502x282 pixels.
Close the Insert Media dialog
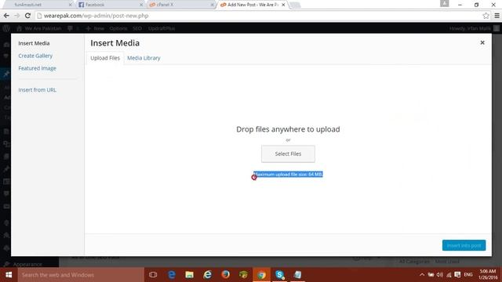pyautogui.click(x=482, y=42)
